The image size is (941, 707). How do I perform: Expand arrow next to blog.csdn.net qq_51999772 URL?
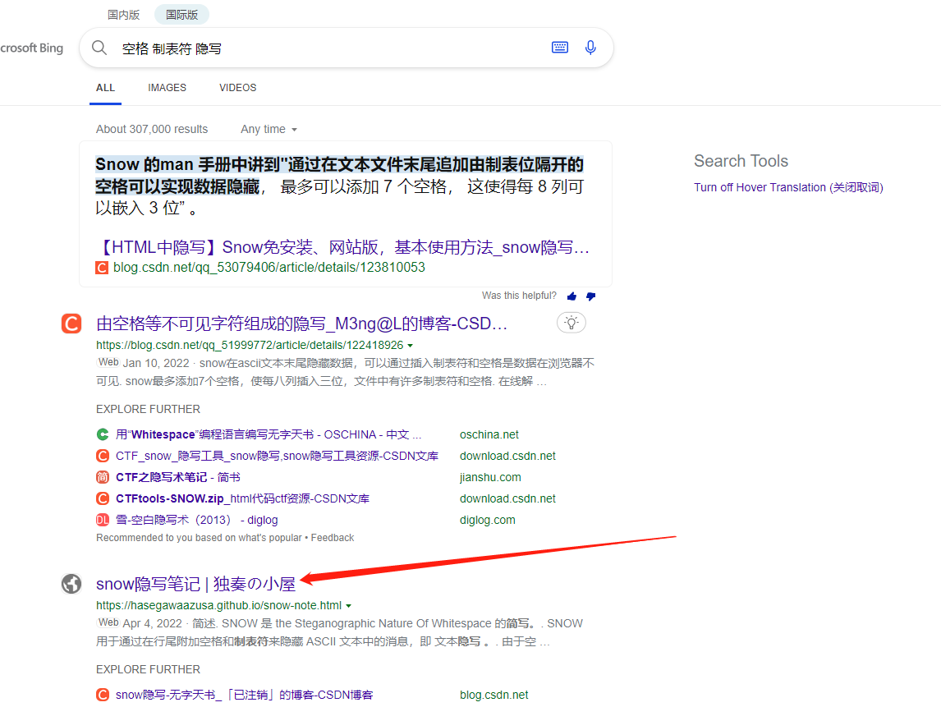click(411, 346)
